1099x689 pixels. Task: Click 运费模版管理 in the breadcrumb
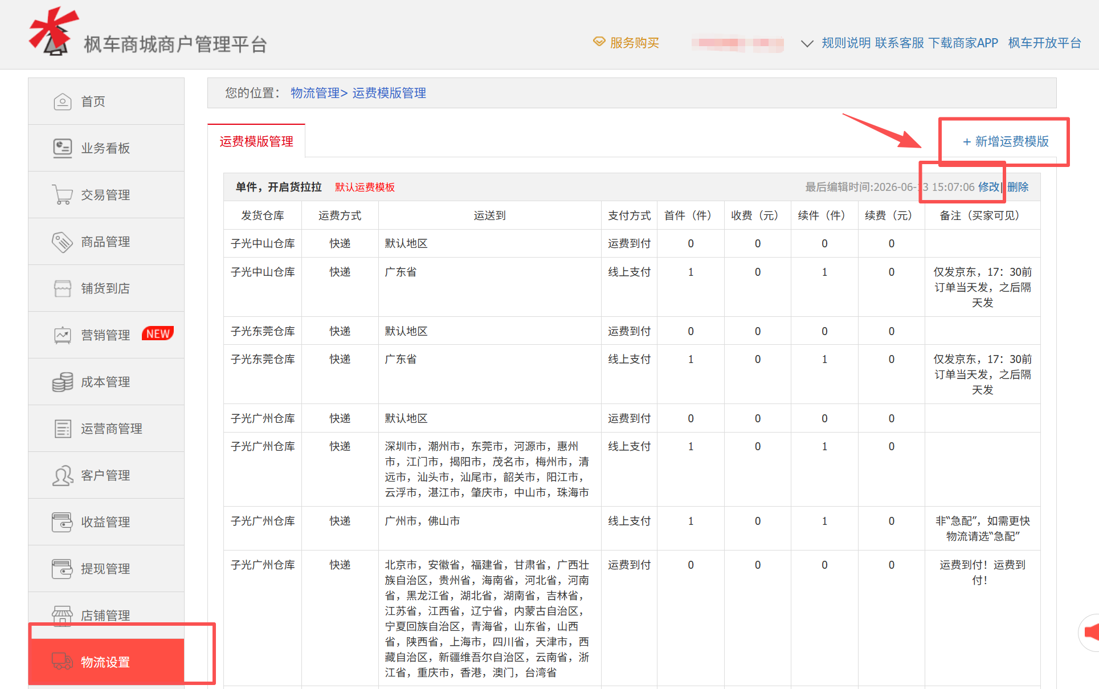click(389, 93)
